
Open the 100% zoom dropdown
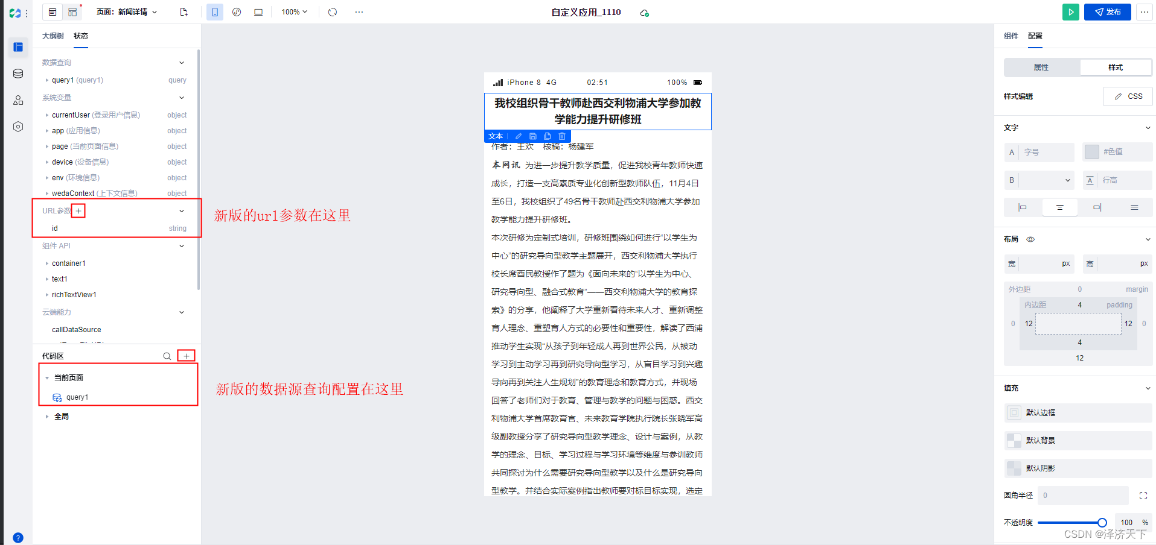point(295,12)
